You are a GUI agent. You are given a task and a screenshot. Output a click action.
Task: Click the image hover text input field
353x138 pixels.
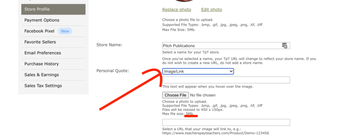pos(226,80)
